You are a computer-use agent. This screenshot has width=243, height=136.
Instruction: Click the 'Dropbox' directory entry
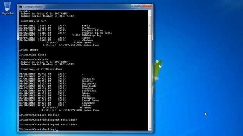tap(87, 88)
